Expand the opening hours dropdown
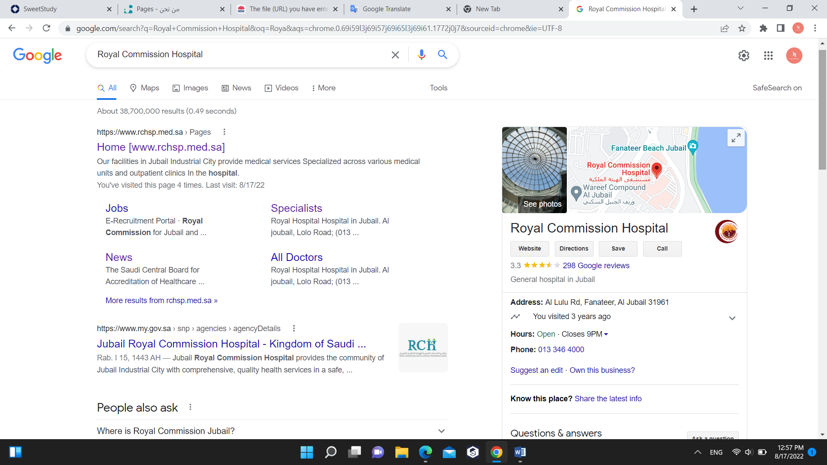827x465 pixels. (606, 335)
